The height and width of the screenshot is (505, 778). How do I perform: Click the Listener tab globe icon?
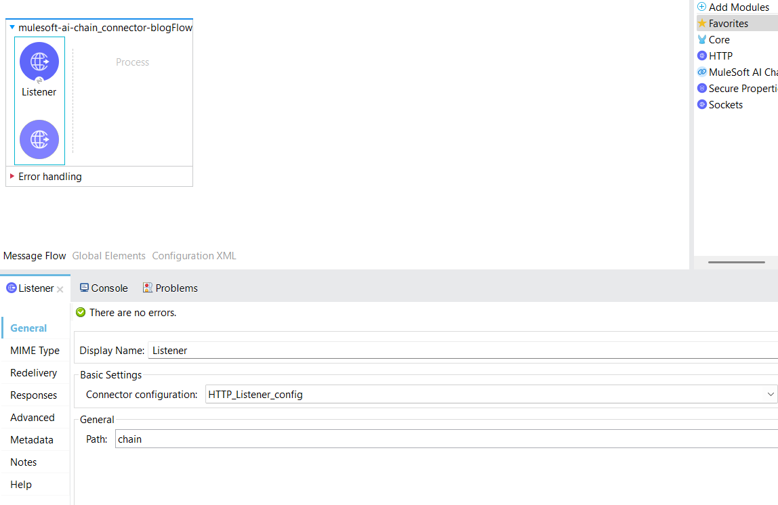click(x=12, y=288)
